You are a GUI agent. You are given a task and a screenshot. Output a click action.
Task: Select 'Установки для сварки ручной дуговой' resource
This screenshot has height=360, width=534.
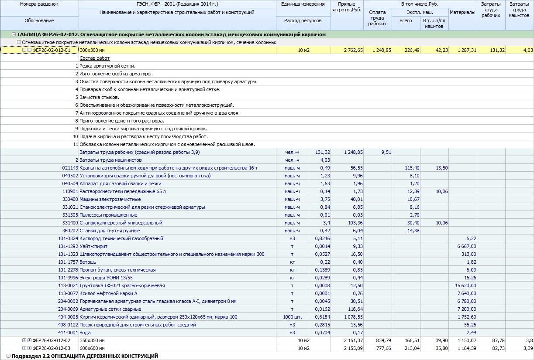[x=145, y=176]
